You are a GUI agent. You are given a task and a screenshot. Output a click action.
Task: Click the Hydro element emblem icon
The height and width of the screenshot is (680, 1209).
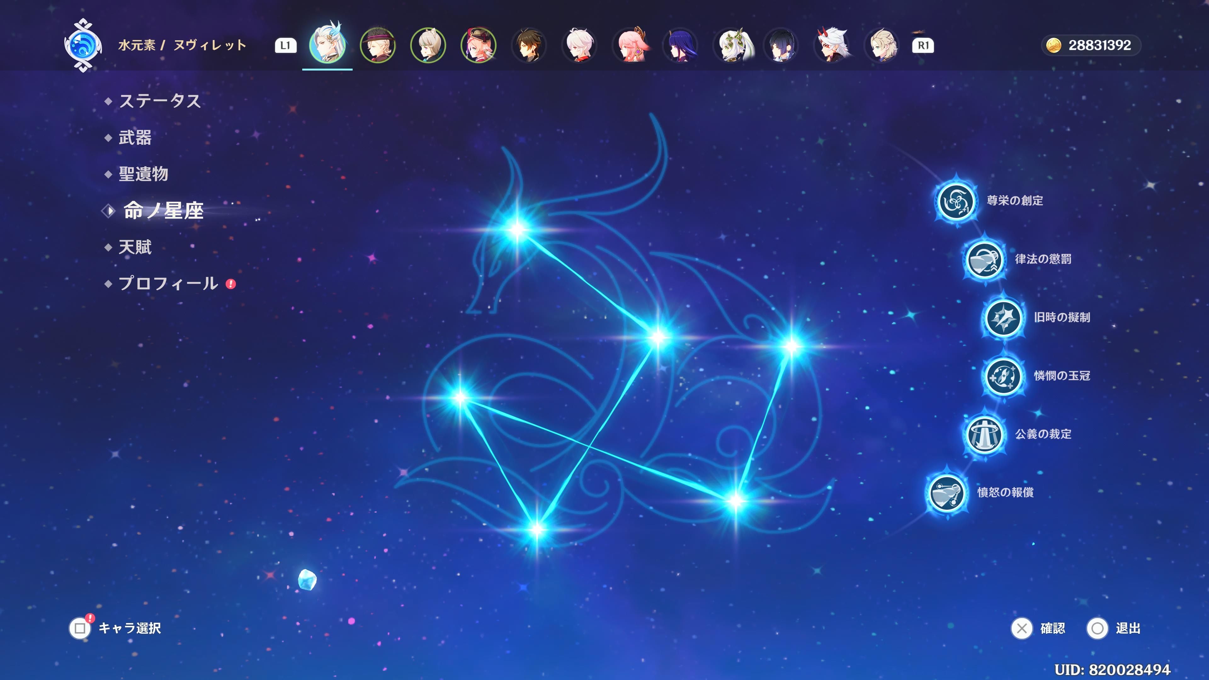(82, 46)
